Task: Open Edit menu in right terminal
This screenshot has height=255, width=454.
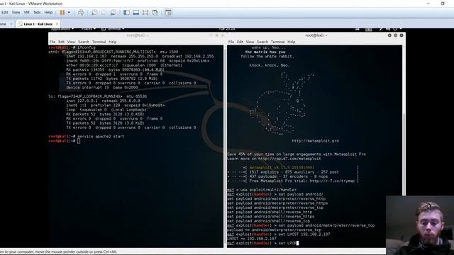Action: pos(240,42)
